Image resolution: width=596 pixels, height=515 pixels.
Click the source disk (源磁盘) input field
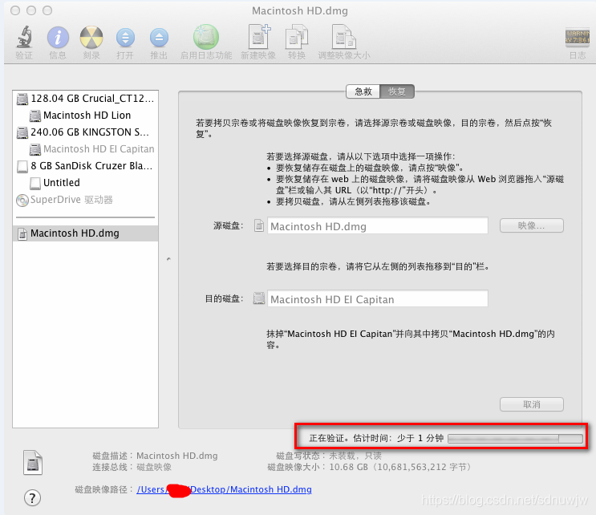pyautogui.click(x=378, y=225)
